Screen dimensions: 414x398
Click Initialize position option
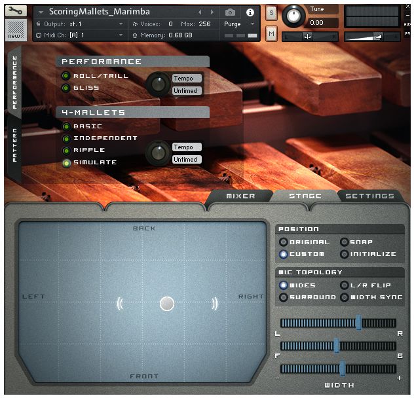tap(344, 254)
